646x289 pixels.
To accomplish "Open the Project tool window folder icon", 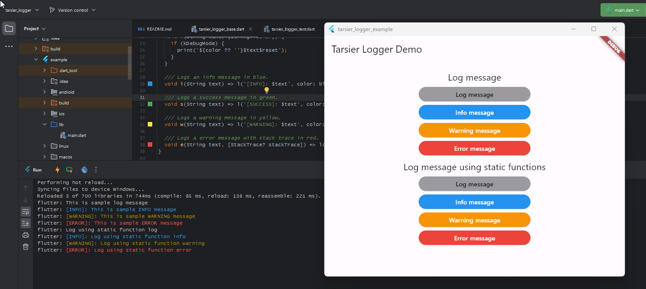I will click(x=9, y=28).
